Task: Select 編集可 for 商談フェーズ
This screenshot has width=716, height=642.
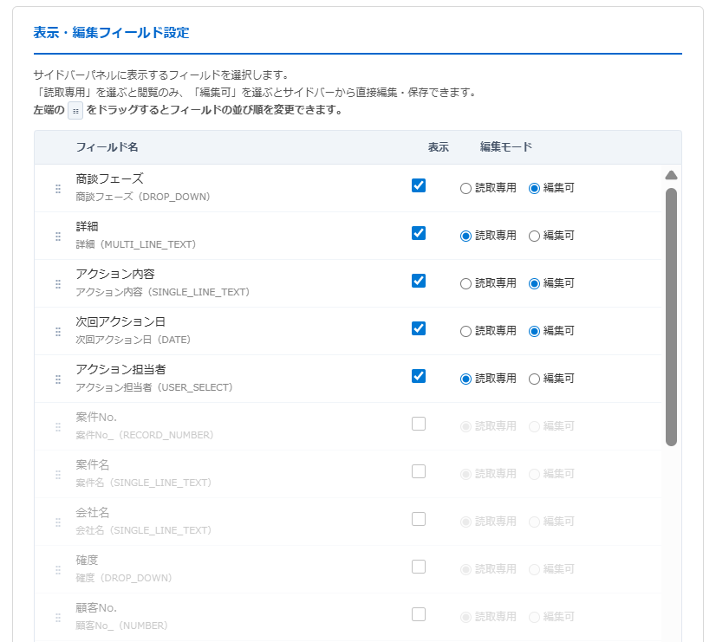Action: tap(534, 189)
